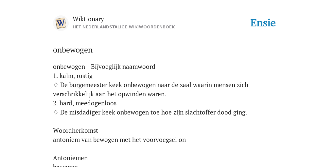Select the subtitle Het Nederlandstalige Wikiwoordenboek
This screenshot has width=335, height=167.
pos(124,27)
